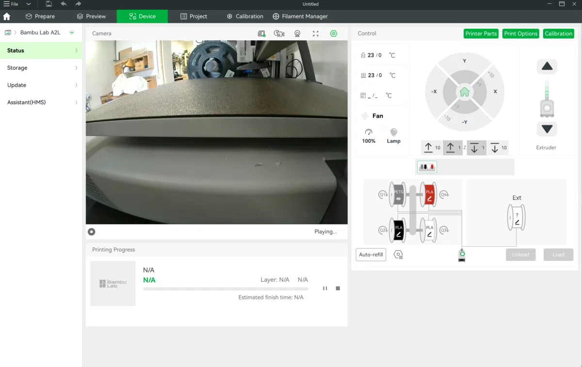Open the green camera settings icon
This screenshot has height=367, width=582.
click(334, 33)
